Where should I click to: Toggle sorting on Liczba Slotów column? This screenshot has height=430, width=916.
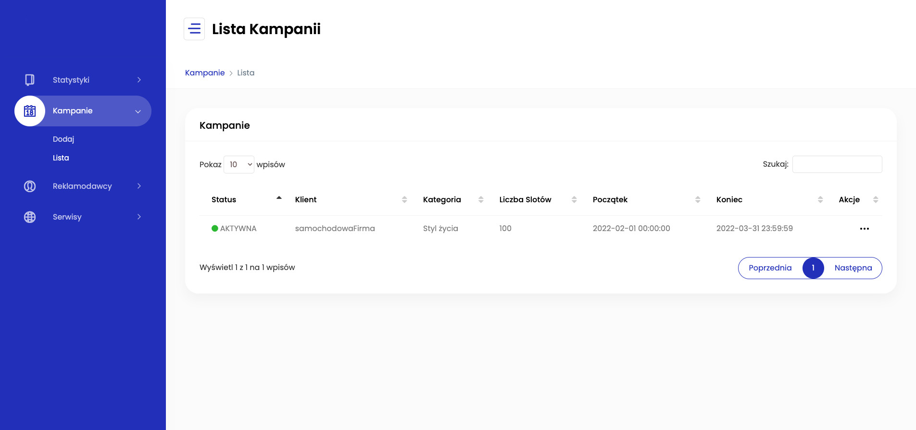coord(574,199)
